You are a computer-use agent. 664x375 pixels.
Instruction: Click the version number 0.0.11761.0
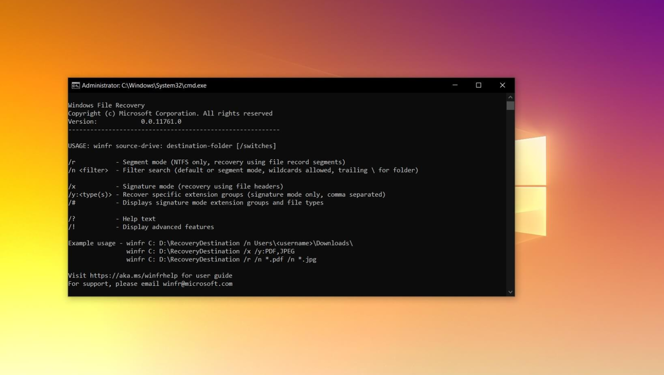click(161, 121)
